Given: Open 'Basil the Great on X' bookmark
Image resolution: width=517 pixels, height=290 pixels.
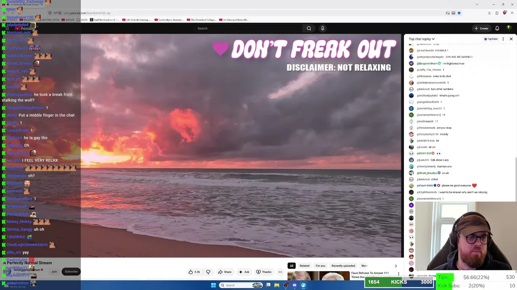Looking at the screenshot, I should click(104, 20).
